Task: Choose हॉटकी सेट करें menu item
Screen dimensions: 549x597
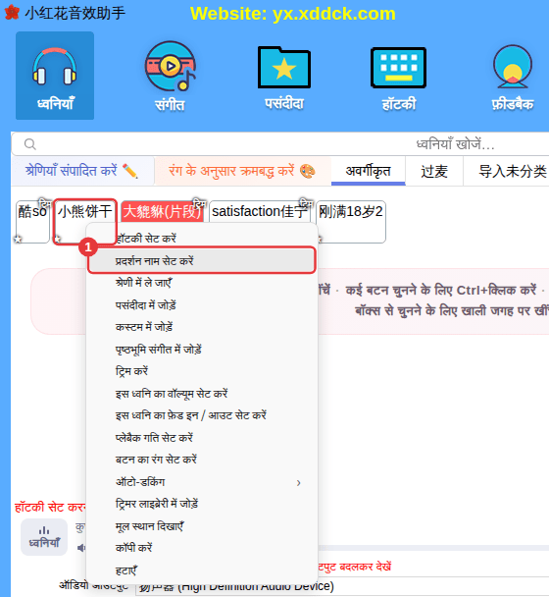Action: tap(202, 239)
